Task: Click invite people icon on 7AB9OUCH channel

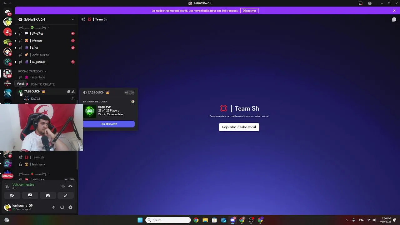Action: tap(73, 92)
